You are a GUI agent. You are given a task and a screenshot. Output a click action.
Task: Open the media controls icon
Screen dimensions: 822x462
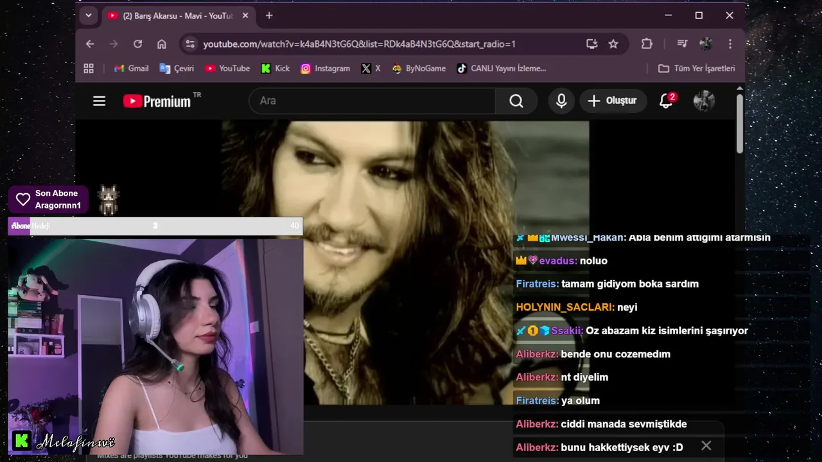[x=682, y=44]
